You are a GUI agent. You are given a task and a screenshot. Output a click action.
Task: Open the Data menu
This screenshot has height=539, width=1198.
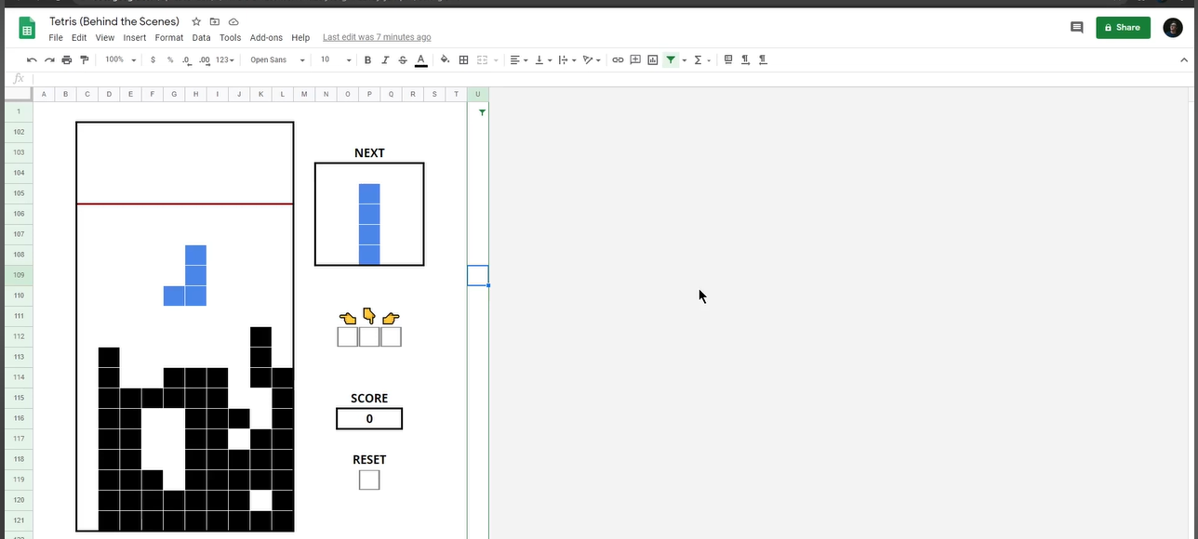point(201,38)
